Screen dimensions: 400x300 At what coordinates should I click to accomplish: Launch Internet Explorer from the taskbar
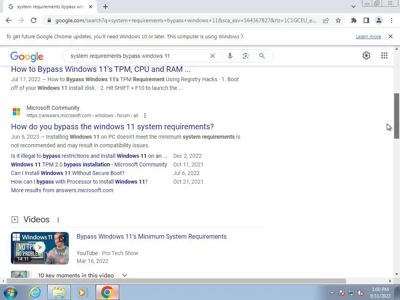(34, 292)
